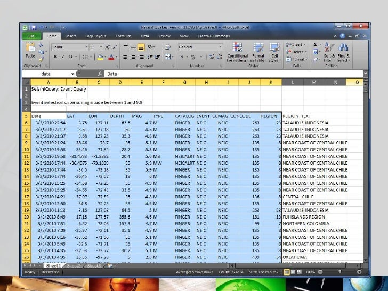Click the Cut scissors icon
Screen dimensions: 388x291
click(x=41, y=45)
